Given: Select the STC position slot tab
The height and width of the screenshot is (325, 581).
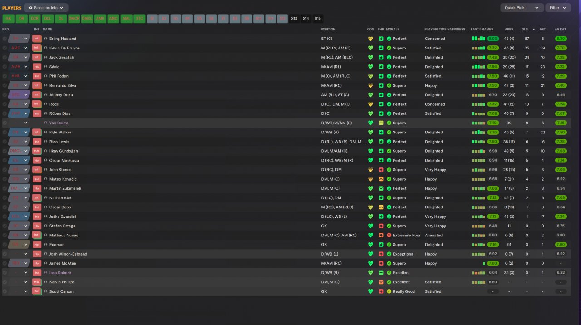Looking at the screenshot, I should pyautogui.click(x=140, y=19).
